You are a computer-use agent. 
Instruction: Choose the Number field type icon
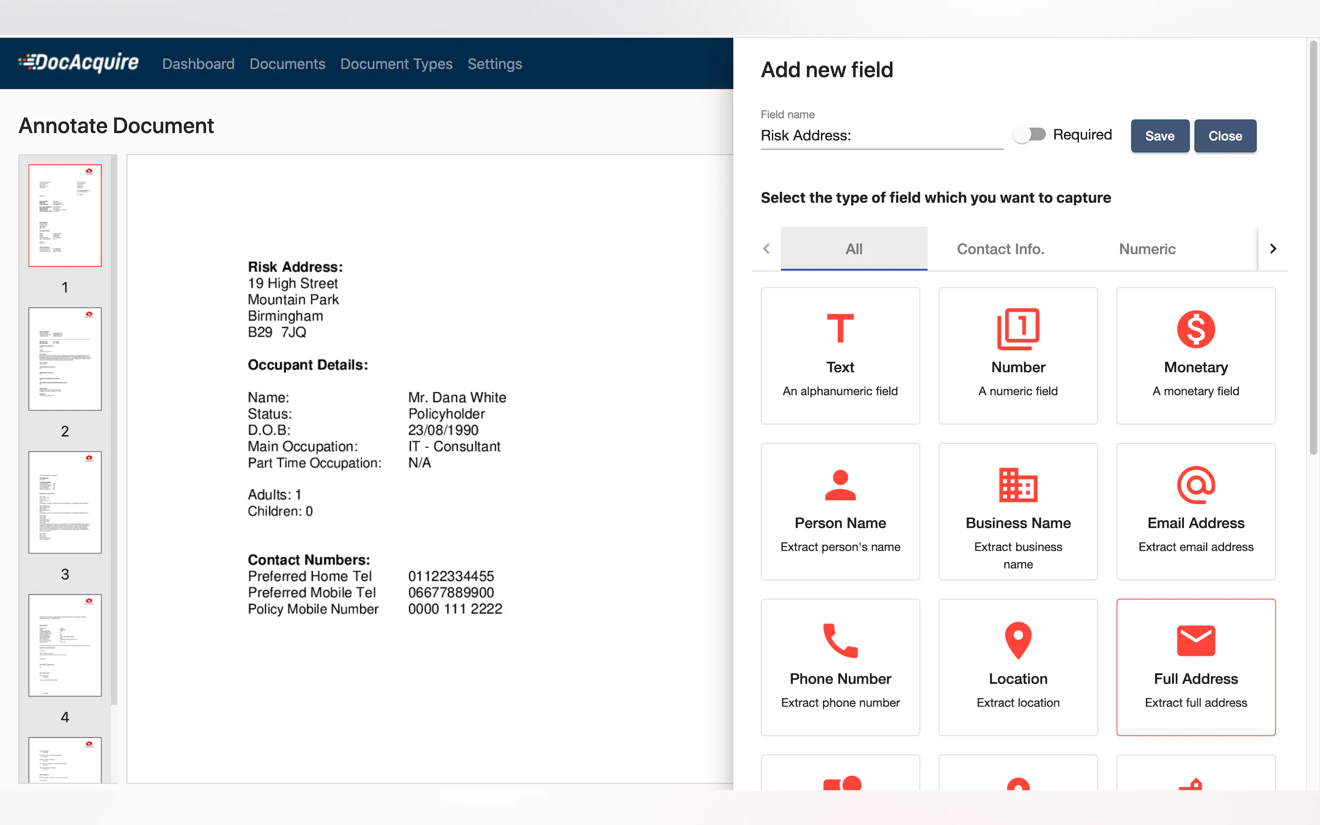click(x=1018, y=328)
